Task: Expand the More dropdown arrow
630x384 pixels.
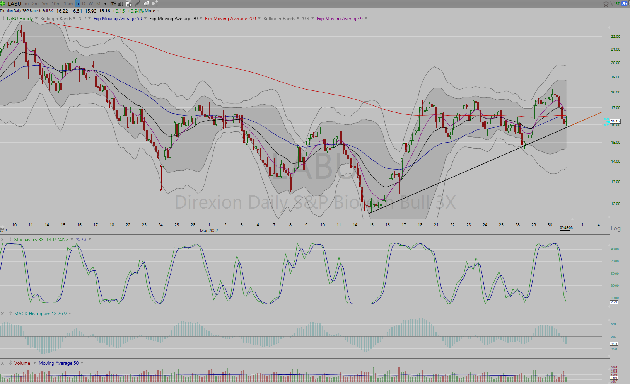Action: point(158,11)
